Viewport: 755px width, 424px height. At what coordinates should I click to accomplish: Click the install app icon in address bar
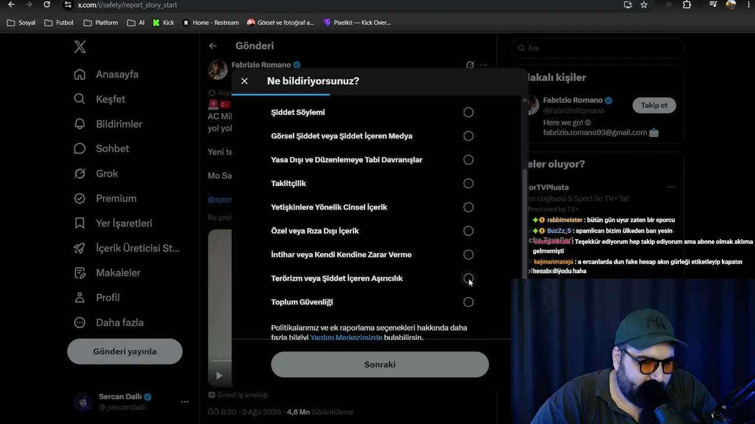[x=628, y=5]
